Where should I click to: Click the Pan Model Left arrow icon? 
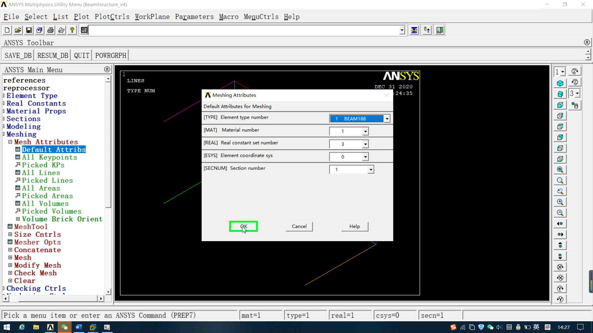(560, 224)
